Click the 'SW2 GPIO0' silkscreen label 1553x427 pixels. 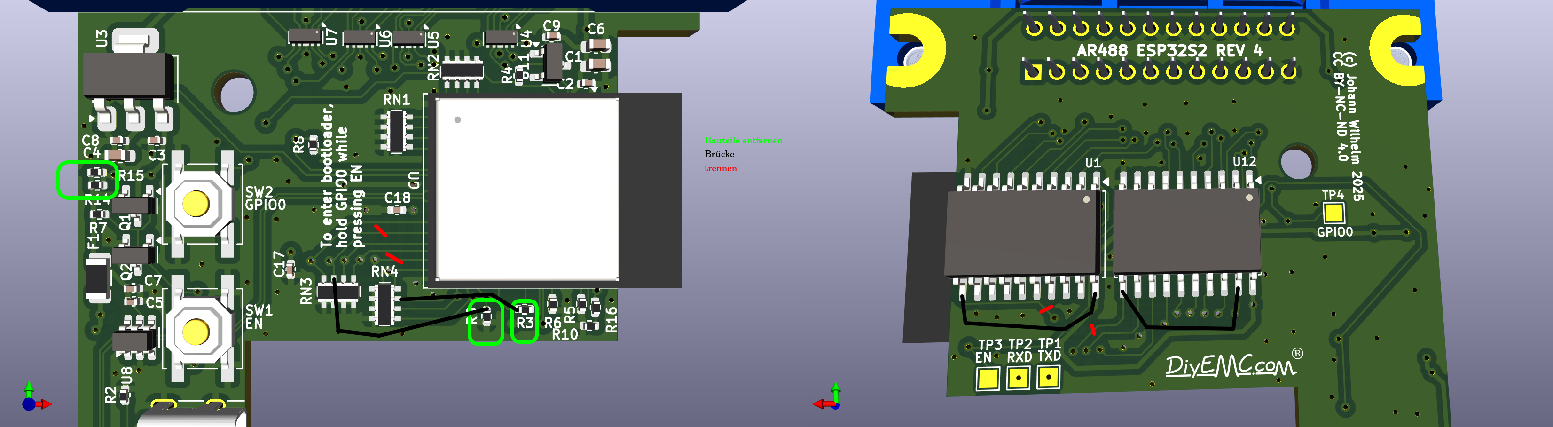[x=265, y=198]
